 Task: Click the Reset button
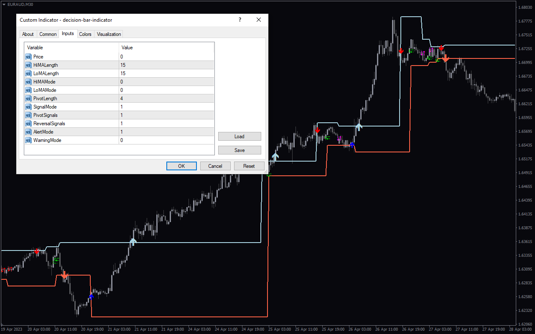click(x=249, y=166)
